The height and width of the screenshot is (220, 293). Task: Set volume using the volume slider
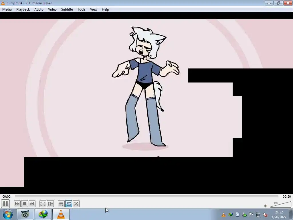[x=281, y=205]
